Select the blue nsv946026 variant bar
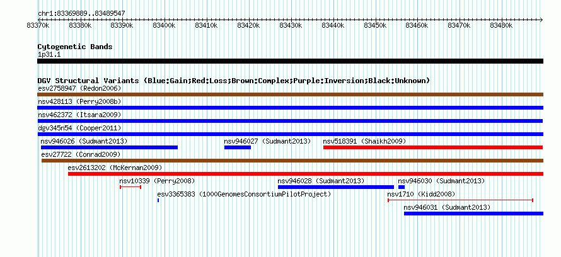Image resolution: width=561 pixels, height=257 pixels. (109, 147)
